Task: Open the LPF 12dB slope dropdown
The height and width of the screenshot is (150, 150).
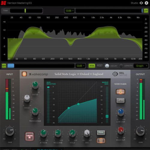Action: [x=70, y=10]
